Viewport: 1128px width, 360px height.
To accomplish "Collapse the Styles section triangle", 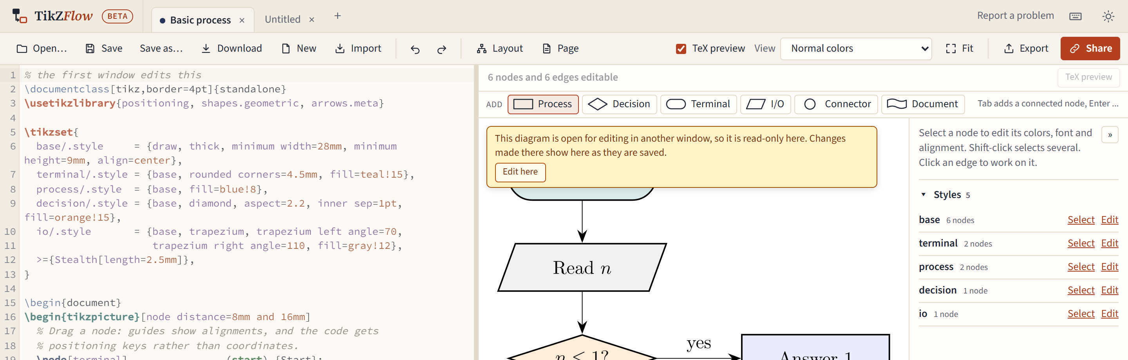I will coord(924,194).
